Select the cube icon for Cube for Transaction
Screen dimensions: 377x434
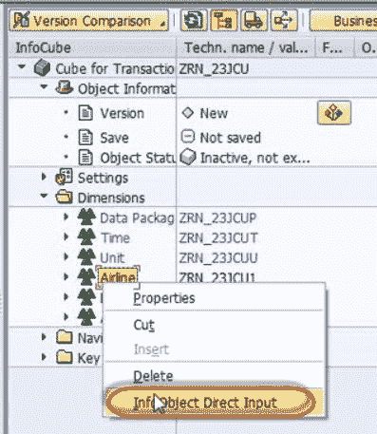pyautogui.click(x=42, y=68)
